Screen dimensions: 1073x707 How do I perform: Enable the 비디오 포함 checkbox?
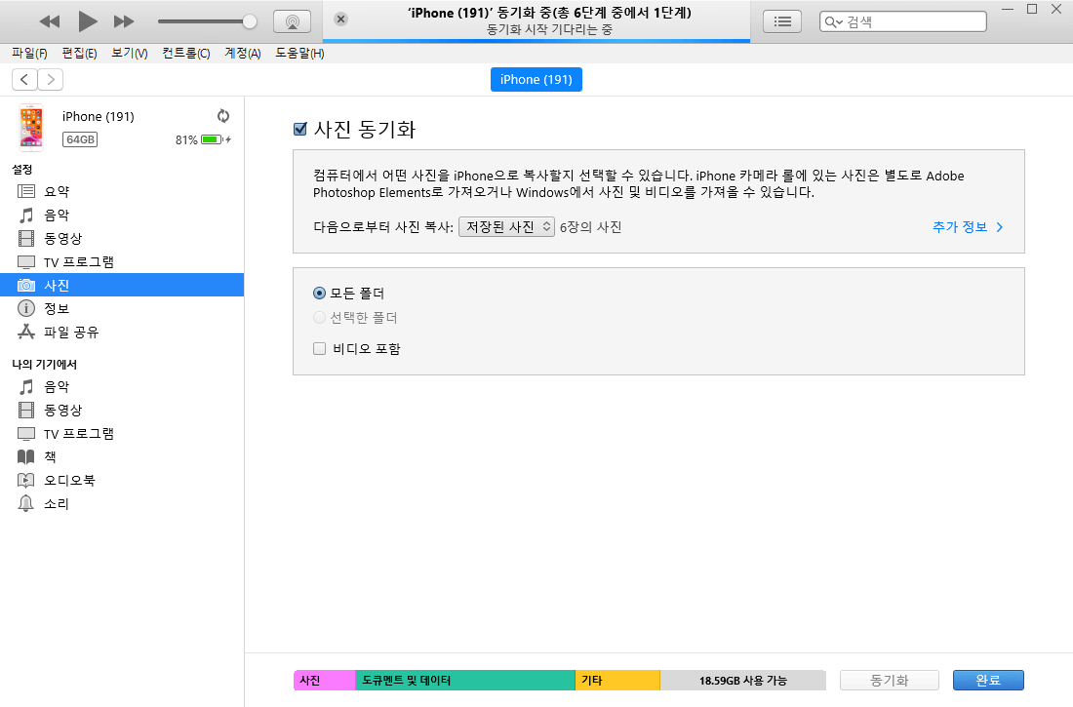point(319,348)
